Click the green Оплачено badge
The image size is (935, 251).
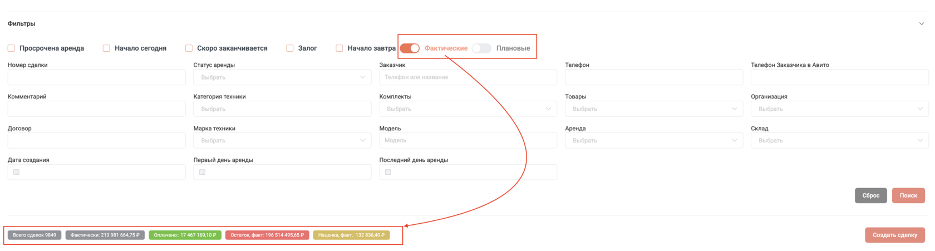[x=185, y=235]
